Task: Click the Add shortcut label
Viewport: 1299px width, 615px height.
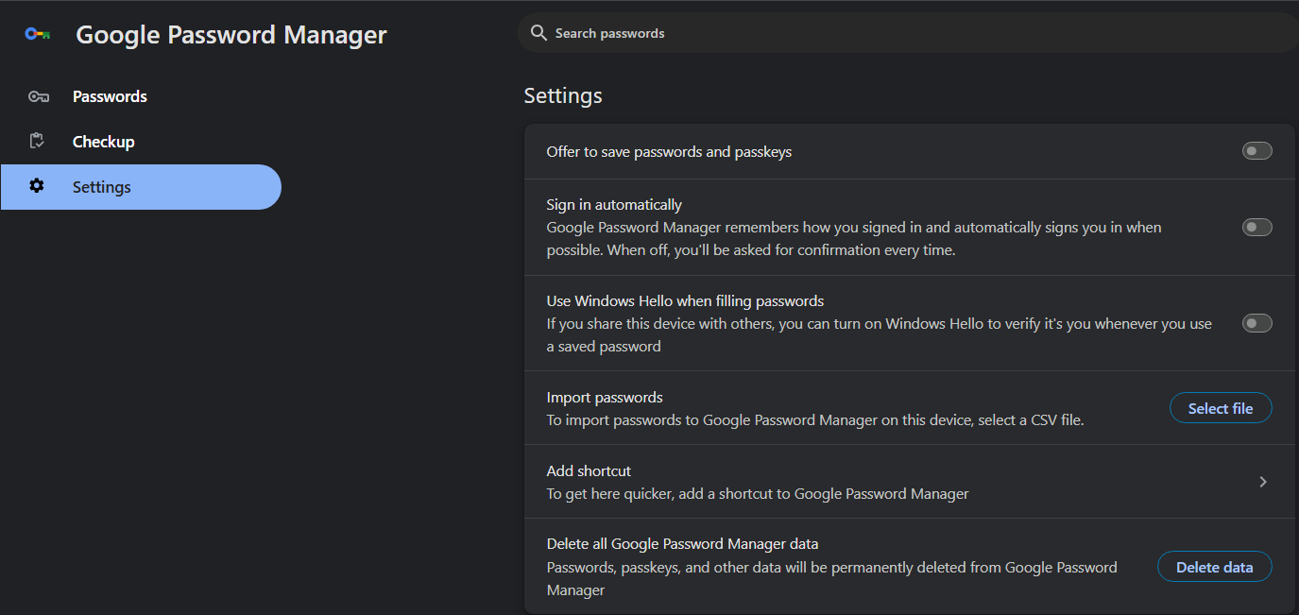Action: [x=589, y=470]
